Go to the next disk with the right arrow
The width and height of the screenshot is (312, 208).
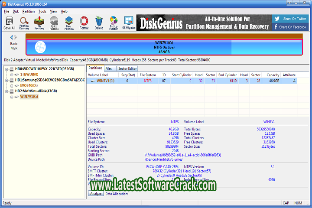[x=16, y=37]
